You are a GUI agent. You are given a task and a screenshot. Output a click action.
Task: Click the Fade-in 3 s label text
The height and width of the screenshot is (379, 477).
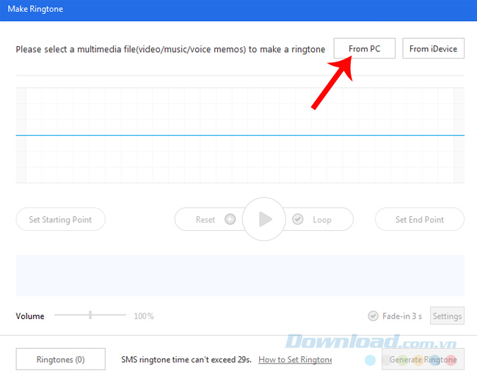[402, 316]
